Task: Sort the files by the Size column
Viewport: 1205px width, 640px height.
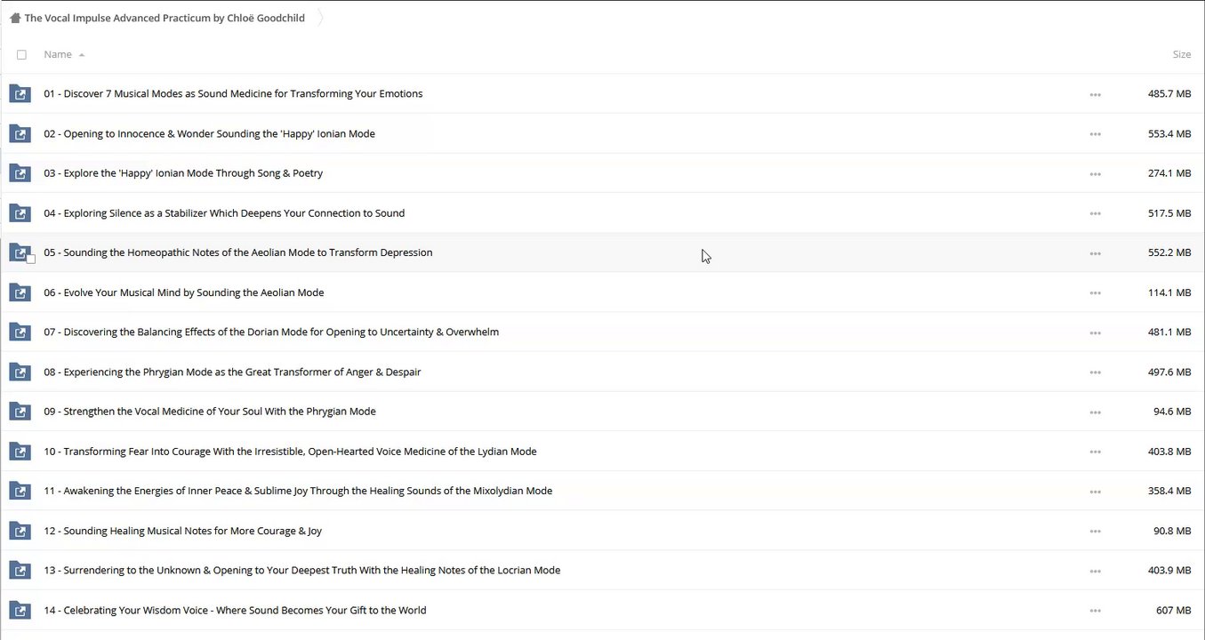Action: tap(1181, 55)
